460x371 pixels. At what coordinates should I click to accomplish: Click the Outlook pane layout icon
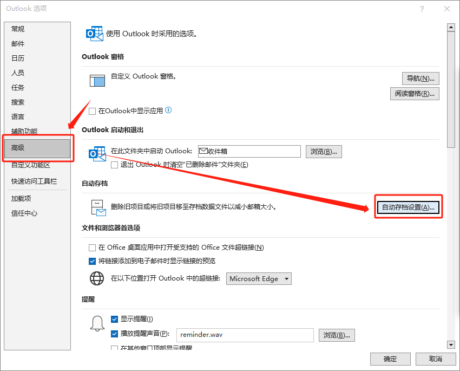[x=97, y=80]
